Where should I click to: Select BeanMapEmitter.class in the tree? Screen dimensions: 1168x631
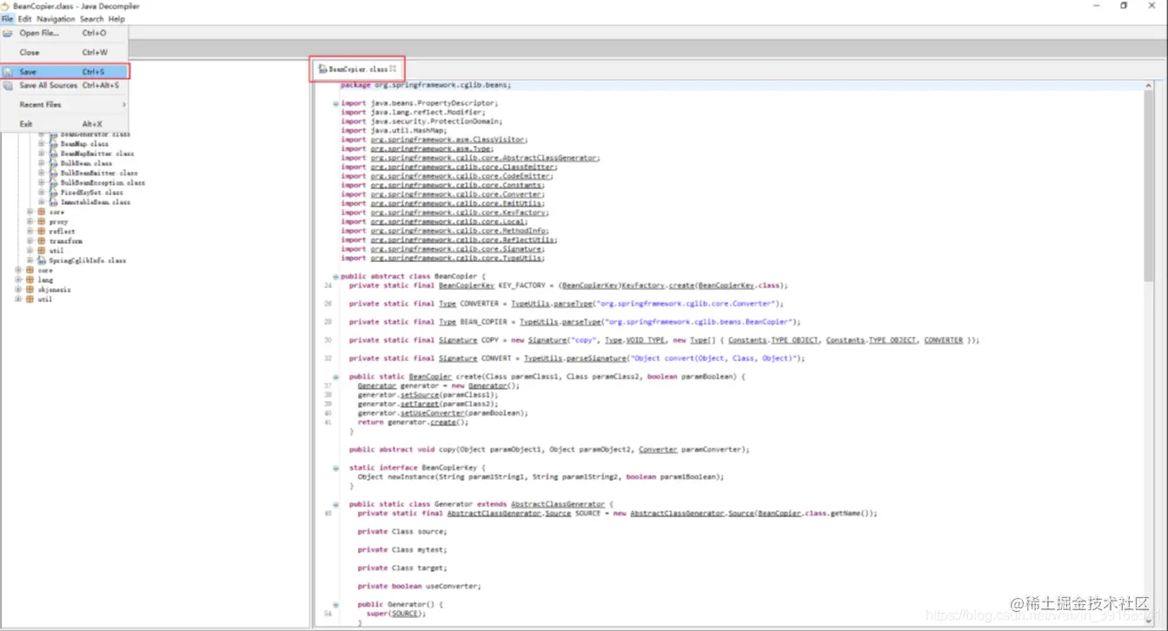click(x=96, y=154)
